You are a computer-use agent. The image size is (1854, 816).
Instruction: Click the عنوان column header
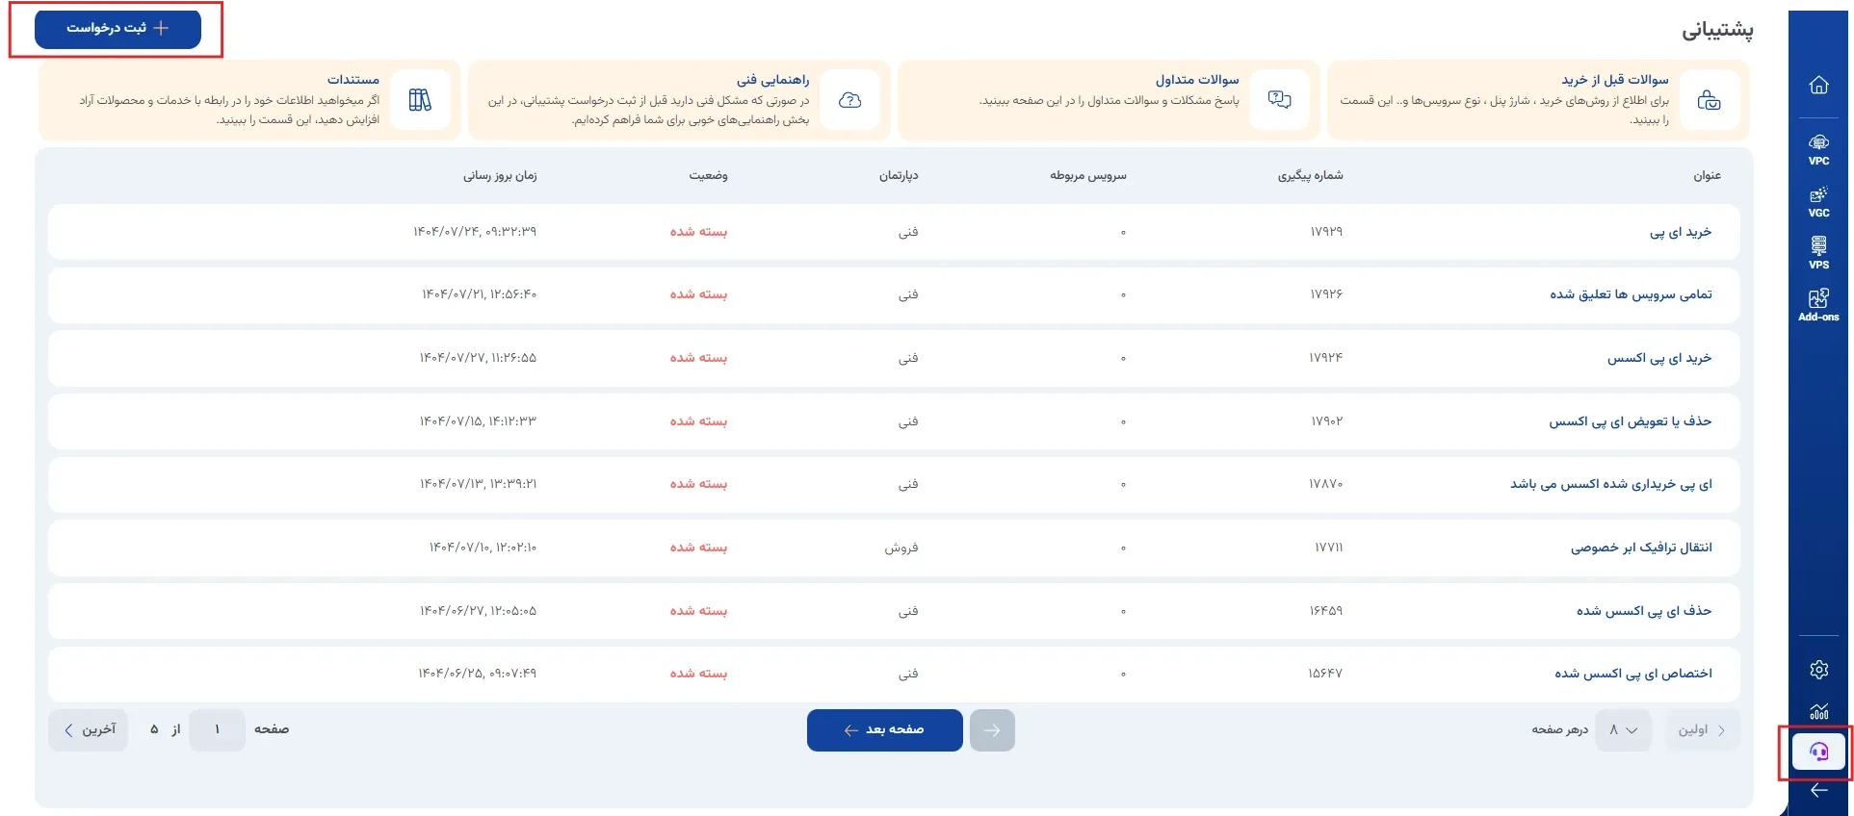pyautogui.click(x=1707, y=176)
